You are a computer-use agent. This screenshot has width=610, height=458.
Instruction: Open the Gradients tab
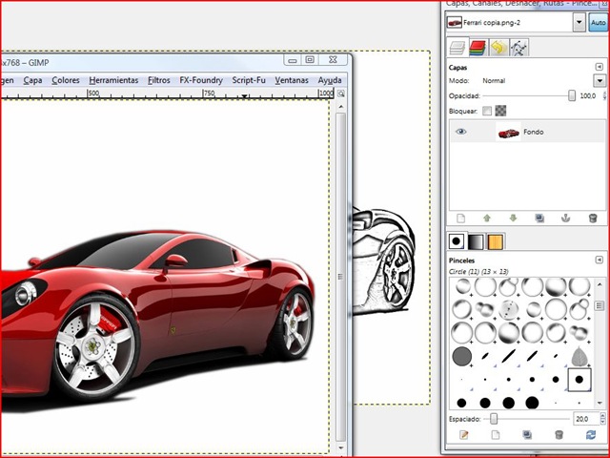point(476,242)
